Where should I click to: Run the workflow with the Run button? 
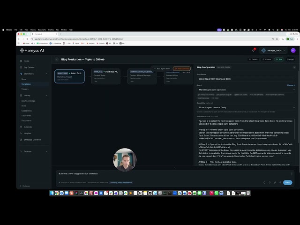(279, 60)
